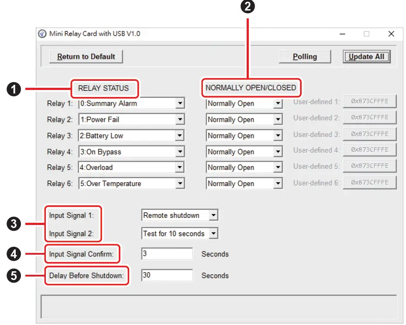Click the Relay 6 label
Image resolution: width=406 pixels, height=325 pixels.
click(60, 183)
